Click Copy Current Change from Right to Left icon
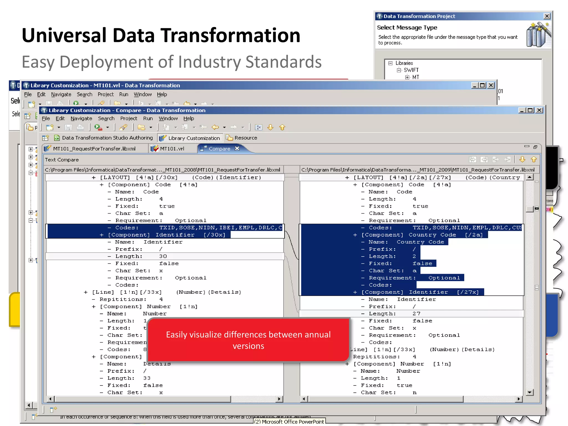The image size is (568, 426). (x=507, y=159)
